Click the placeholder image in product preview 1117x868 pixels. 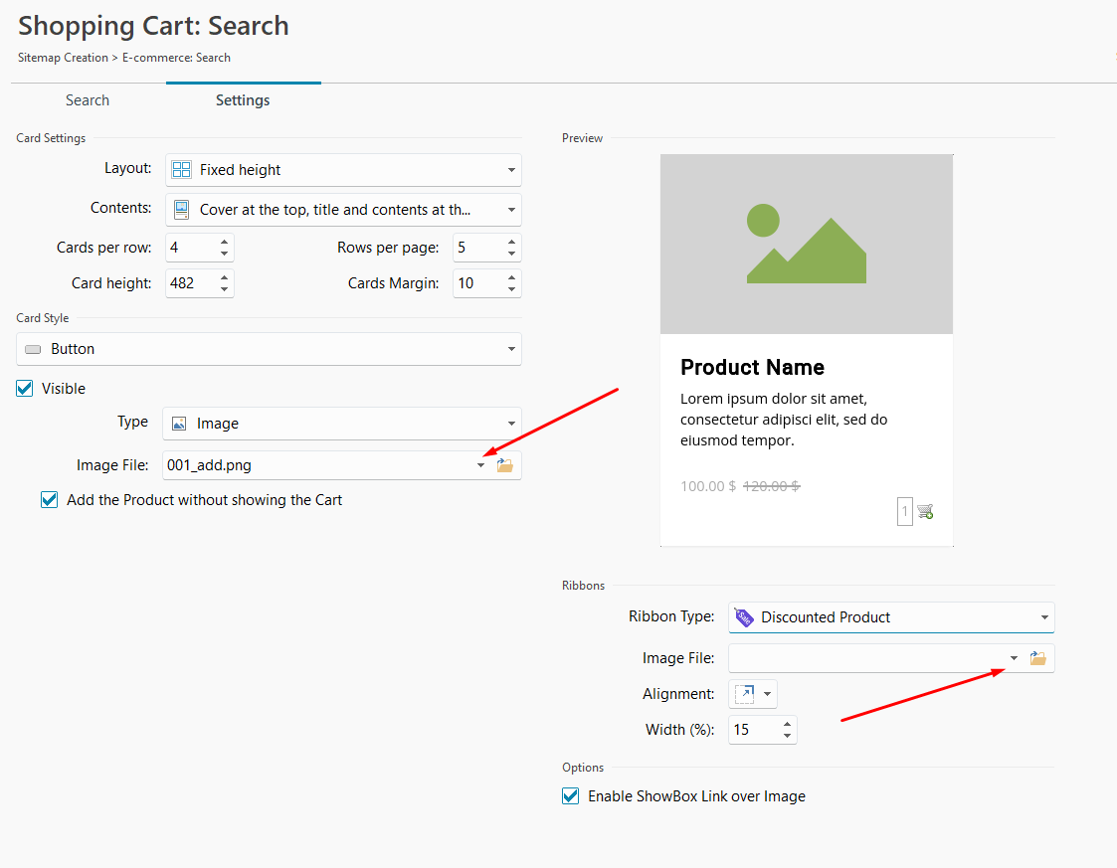[806, 245]
